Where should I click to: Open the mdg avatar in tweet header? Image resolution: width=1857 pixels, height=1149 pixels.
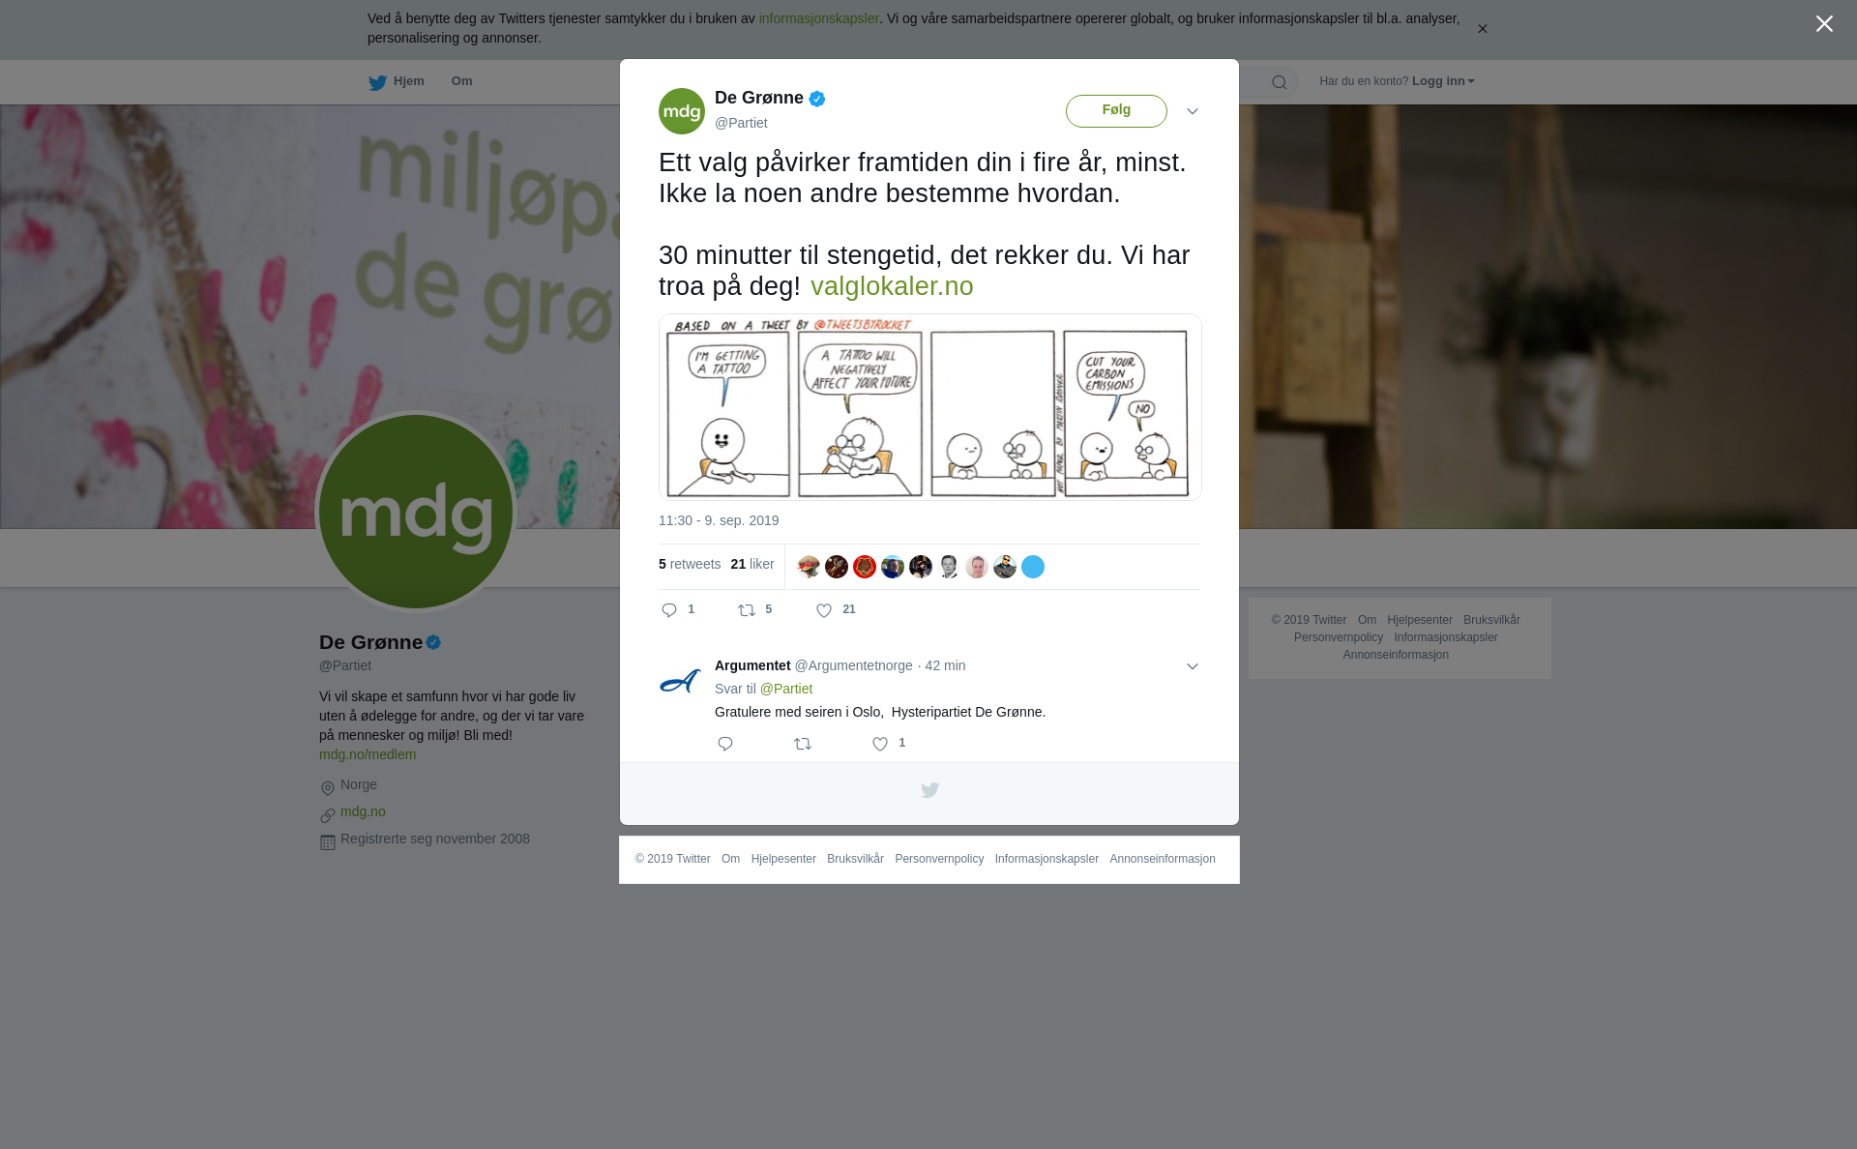coord(682,111)
